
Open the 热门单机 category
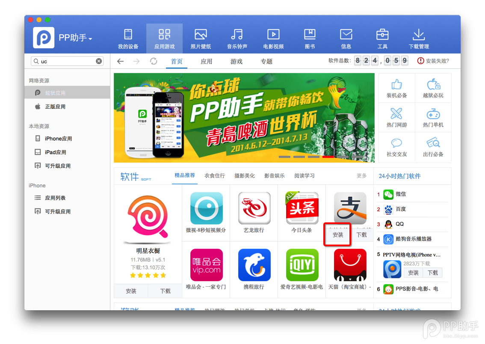pyautogui.click(x=433, y=118)
